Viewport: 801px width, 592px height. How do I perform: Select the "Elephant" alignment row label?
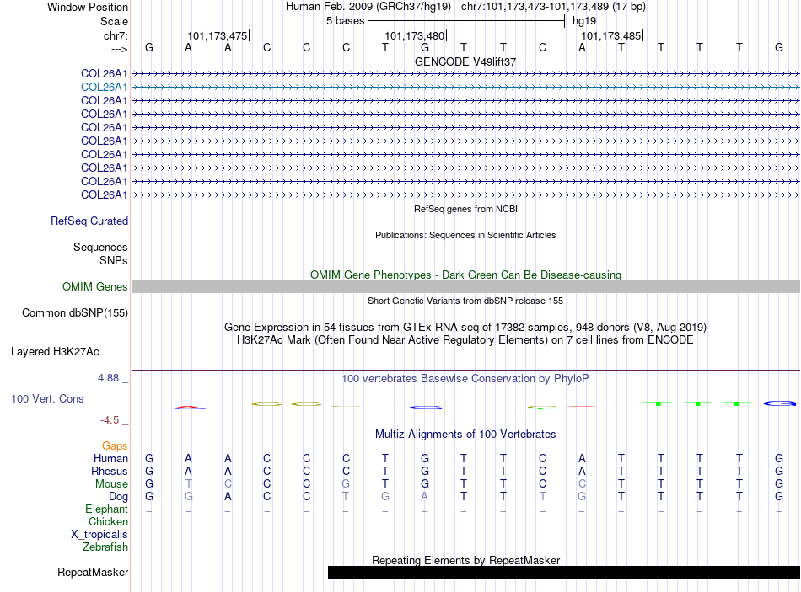[x=106, y=509]
